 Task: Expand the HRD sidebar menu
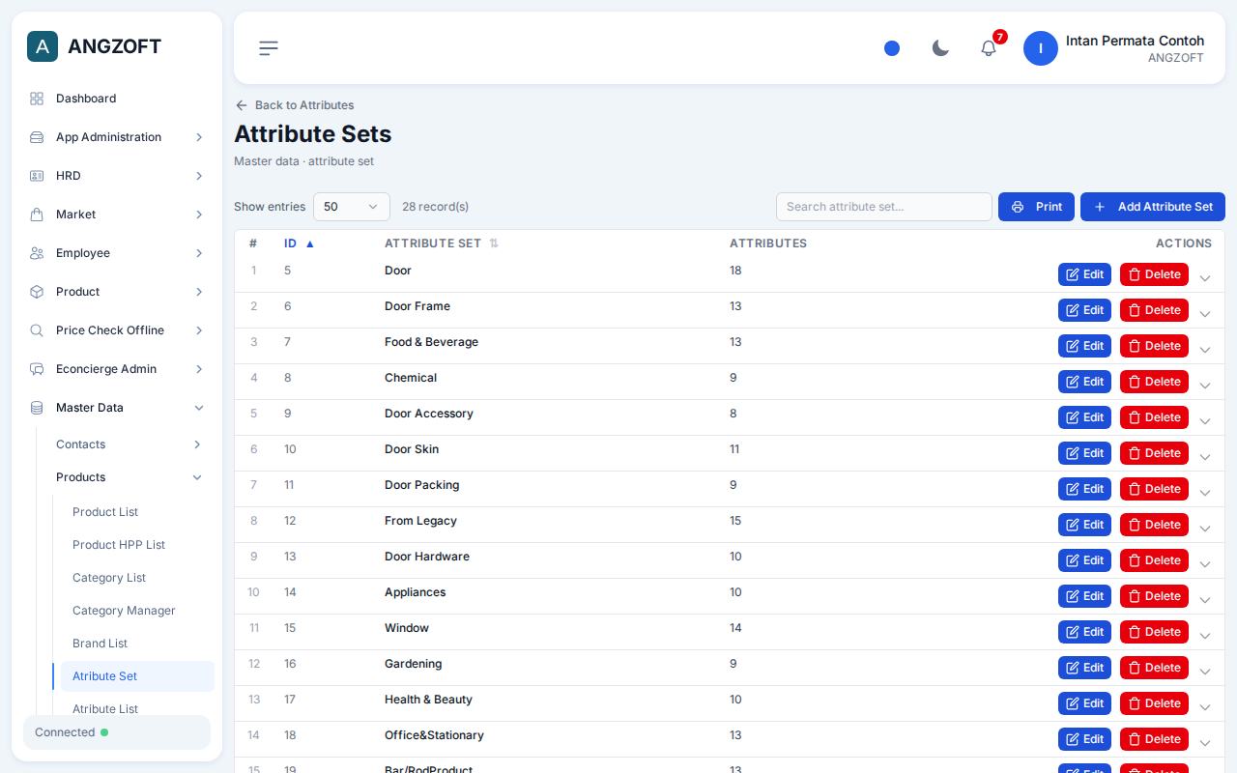coord(116,176)
